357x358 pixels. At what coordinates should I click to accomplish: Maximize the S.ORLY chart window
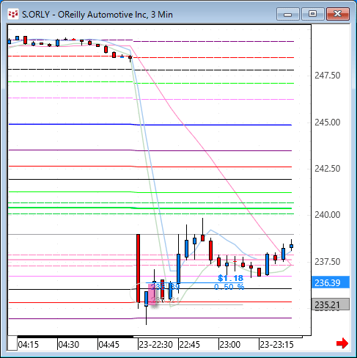pos(313,14)
